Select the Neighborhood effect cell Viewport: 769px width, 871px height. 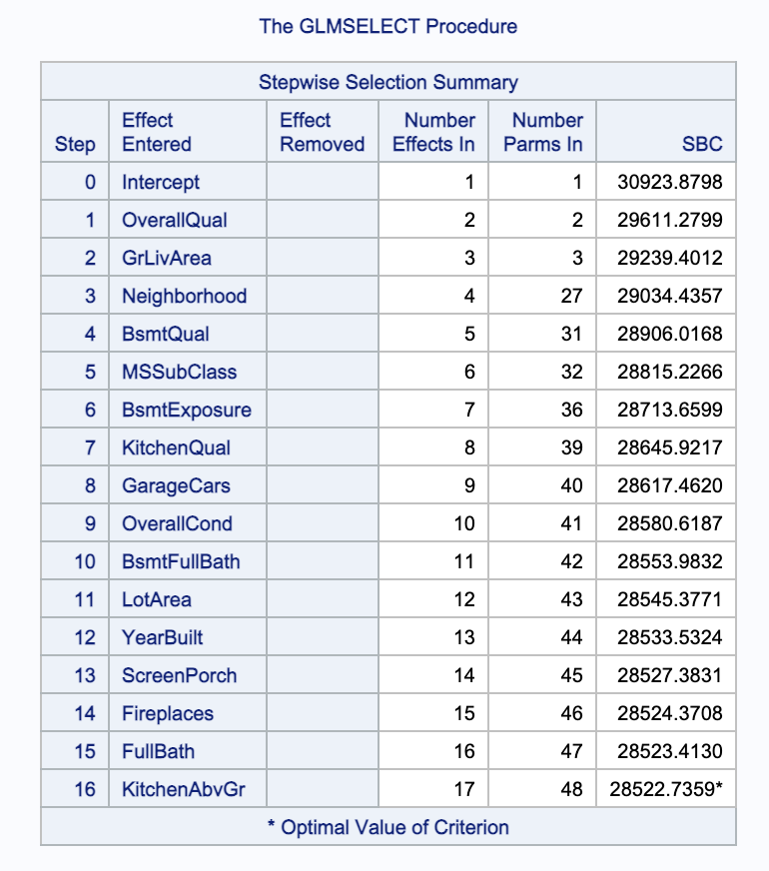click(x=184, y=296)
